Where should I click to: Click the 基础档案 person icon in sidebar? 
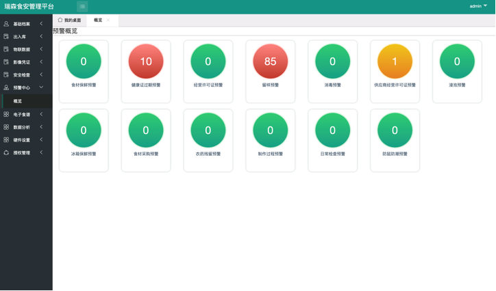6,24
